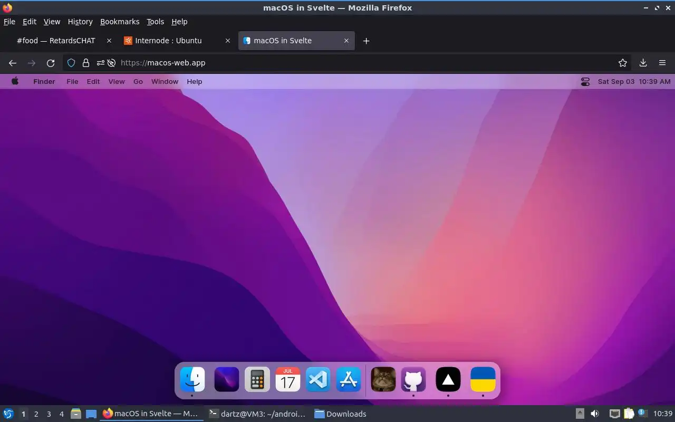Switch to the macOS in Svelte taskbar window
675x422 pixels.
coord(151,414)
